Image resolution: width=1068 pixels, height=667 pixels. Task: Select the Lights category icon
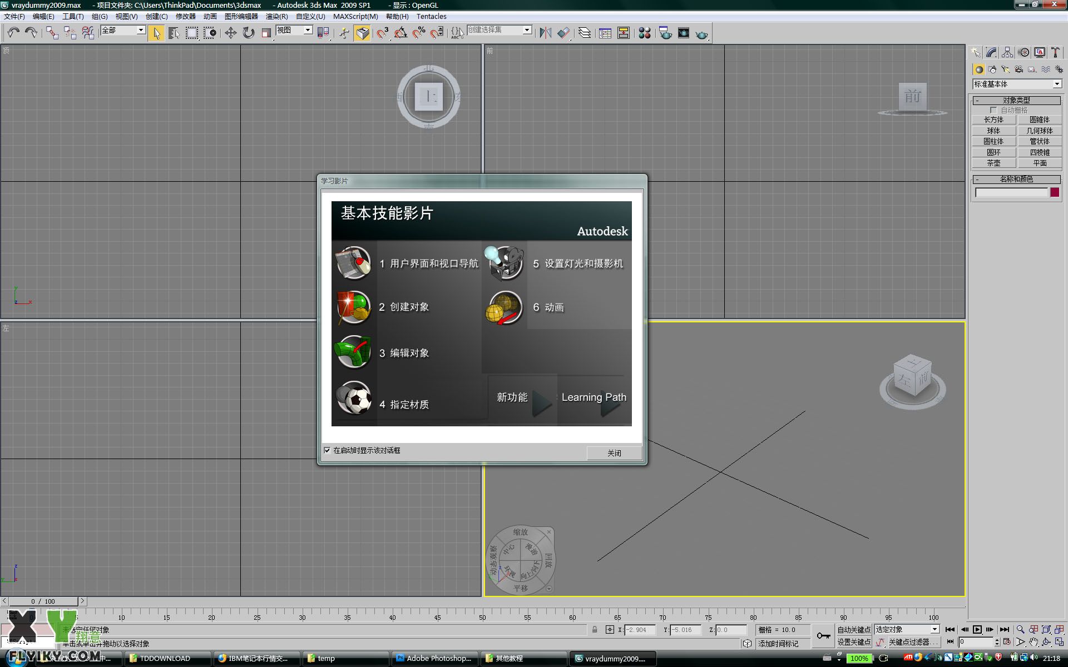click(1006, 69)
